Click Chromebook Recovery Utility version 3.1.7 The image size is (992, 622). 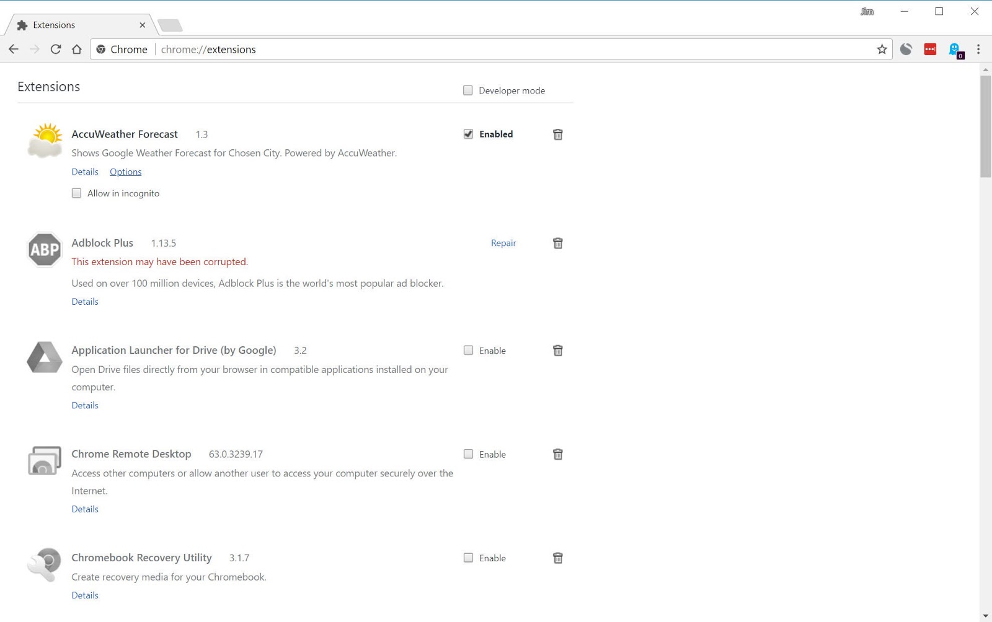pyautogui.click(x=239, y=558)
